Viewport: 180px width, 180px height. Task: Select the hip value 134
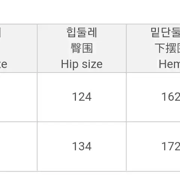click(82, 146)
